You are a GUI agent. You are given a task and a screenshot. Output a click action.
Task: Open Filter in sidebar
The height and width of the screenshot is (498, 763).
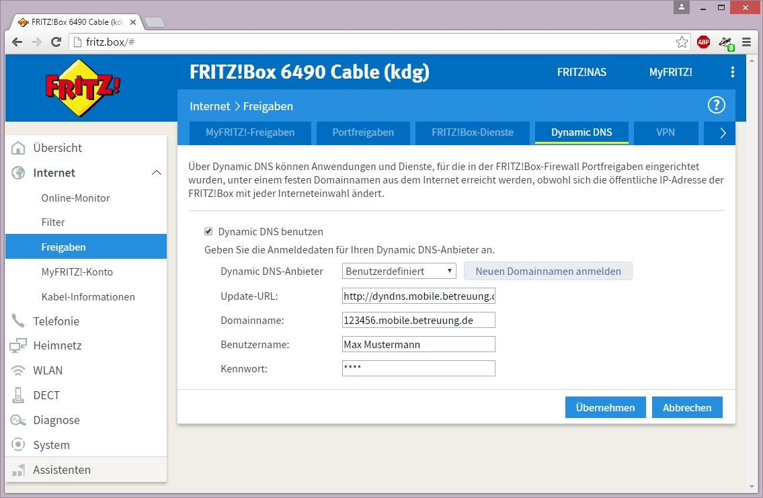pos(53,222)
